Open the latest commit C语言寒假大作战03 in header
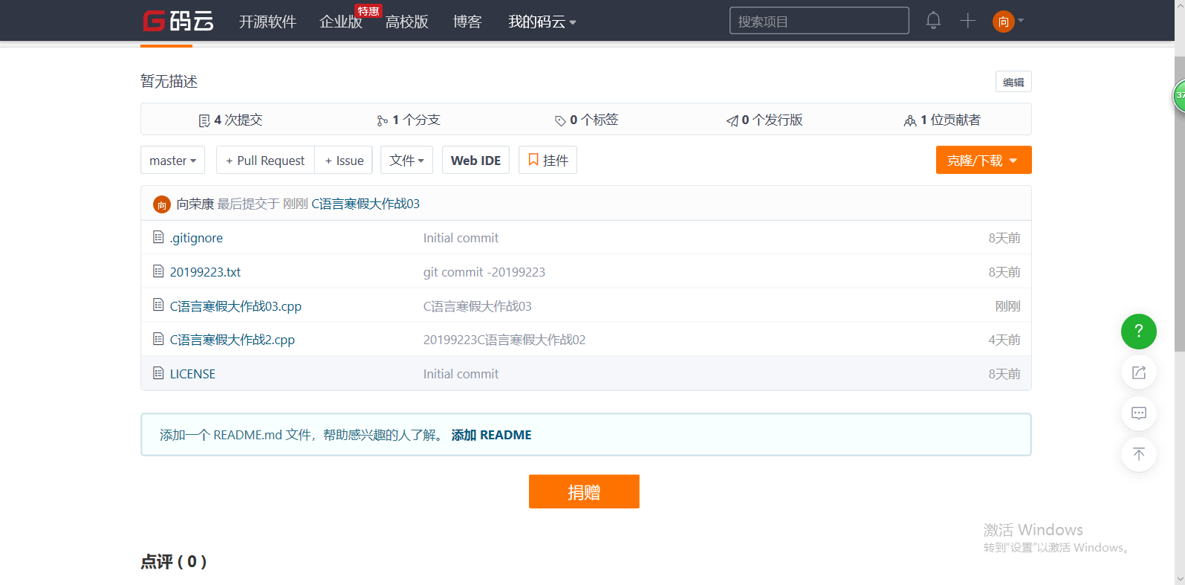This screenshot has width=1185, height=585. [x=366, y=204]
